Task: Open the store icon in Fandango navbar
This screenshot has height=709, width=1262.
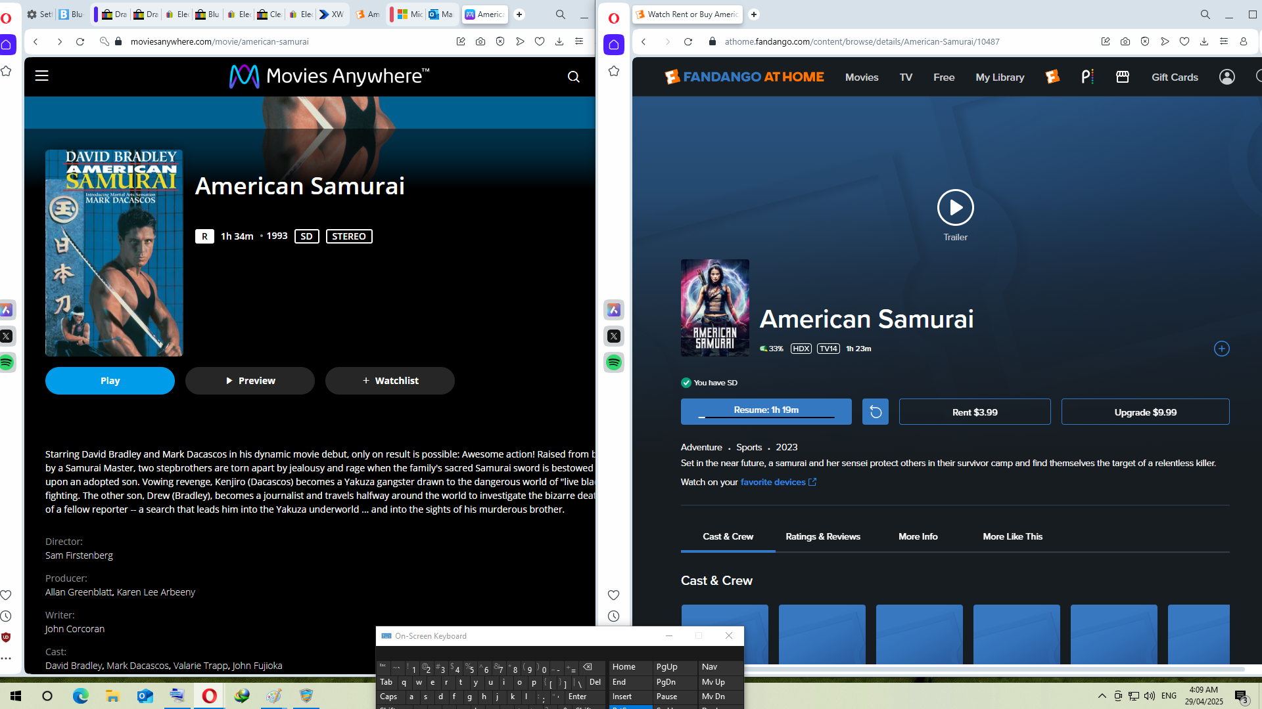Action: click(1123, 77)
